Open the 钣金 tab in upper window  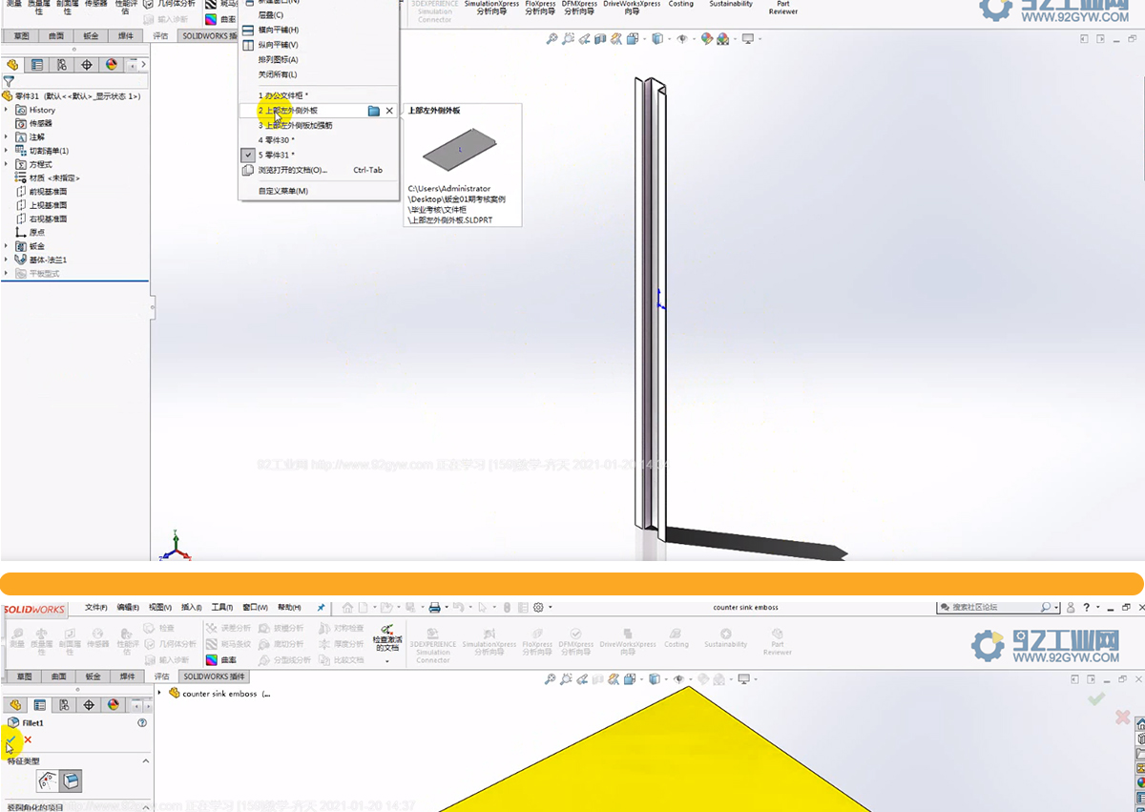coord(91,36)
